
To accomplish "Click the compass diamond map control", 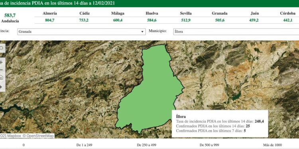I will coord(2,87).
